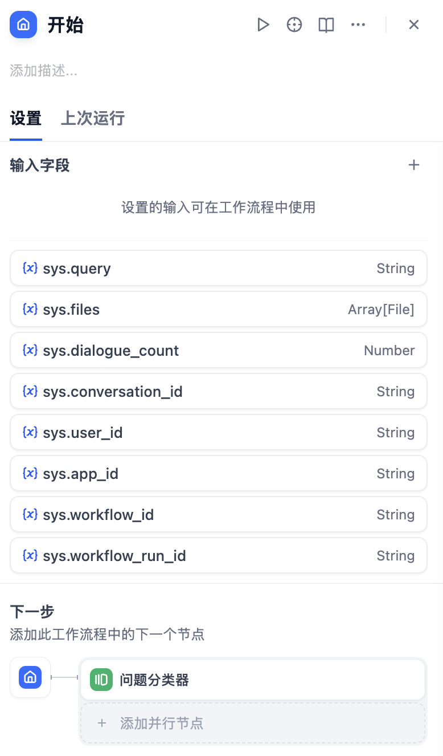Select the 问题分类器 next node
This screenshot has width=443, height=756.
pyautogui.click(x=252, y=680)
